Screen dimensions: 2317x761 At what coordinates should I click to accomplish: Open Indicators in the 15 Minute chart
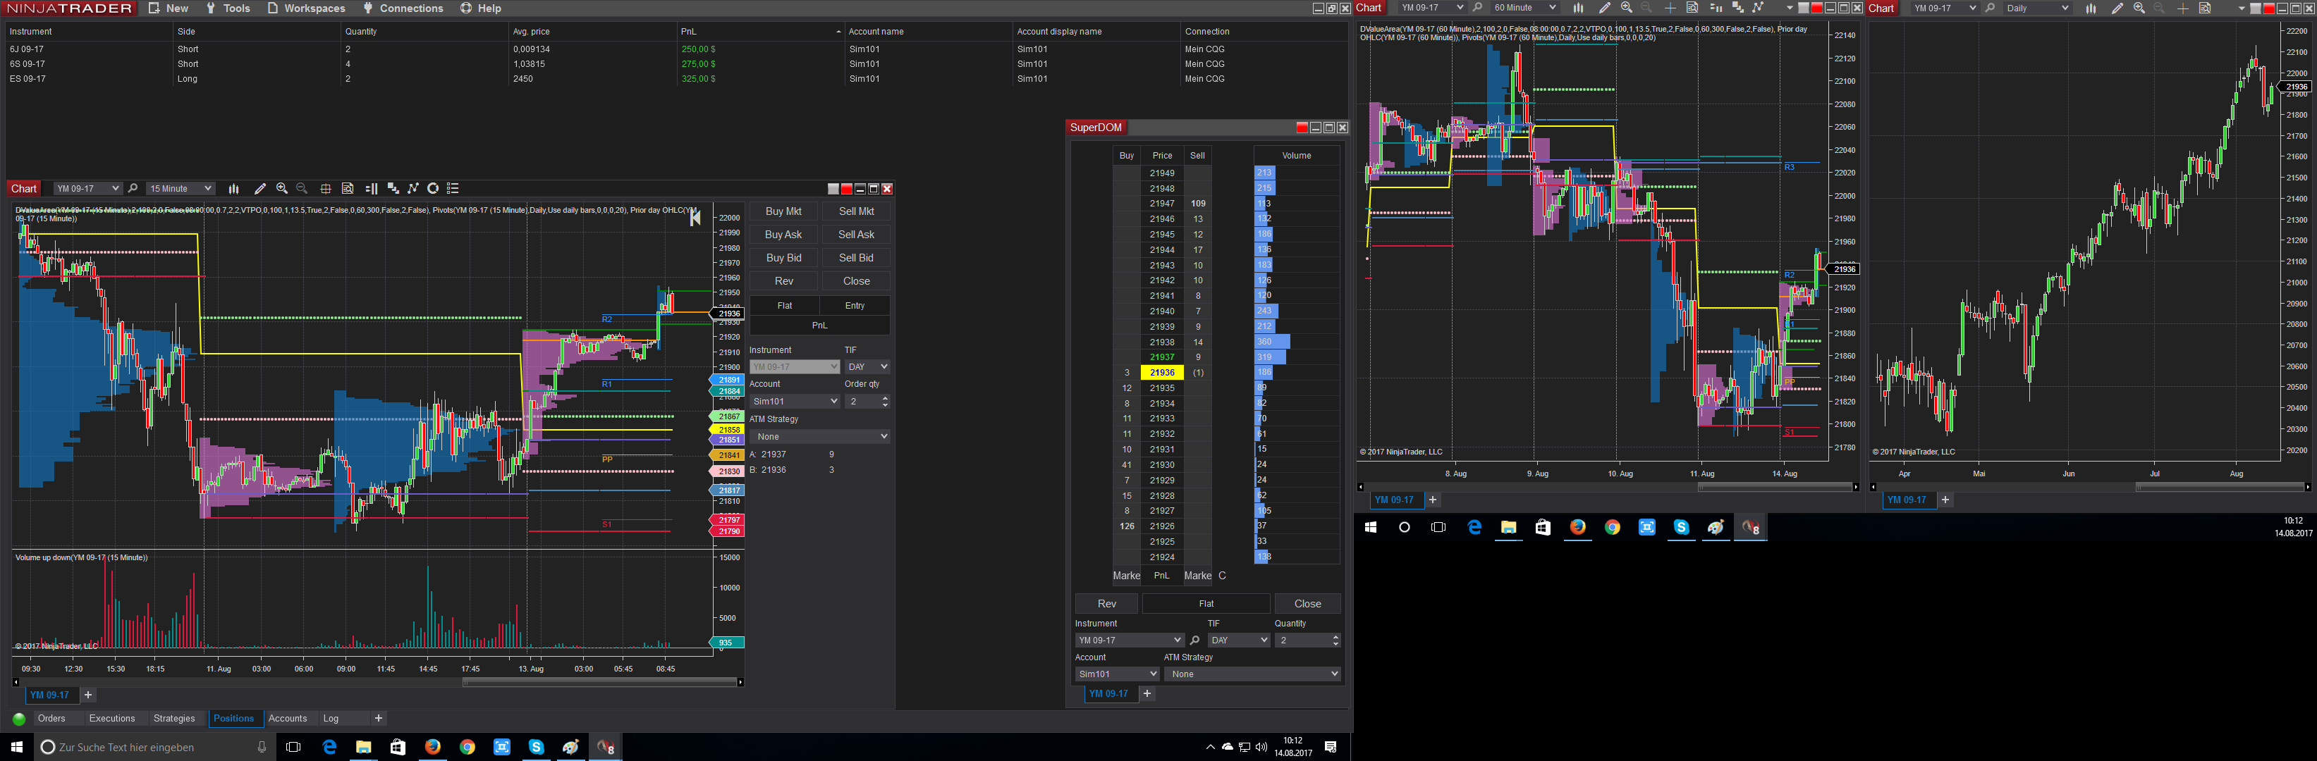[393, 189]
